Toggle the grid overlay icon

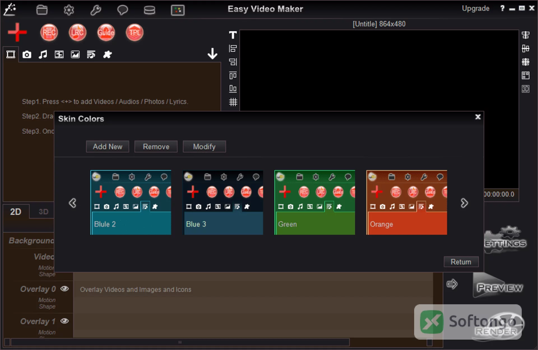pyautogui.click(x=233, y=102)
